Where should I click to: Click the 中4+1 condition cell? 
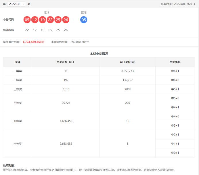point(175,107)
